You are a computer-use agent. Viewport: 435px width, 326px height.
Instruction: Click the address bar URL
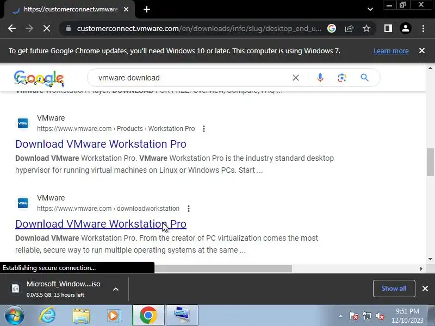[x=199, y=29]
